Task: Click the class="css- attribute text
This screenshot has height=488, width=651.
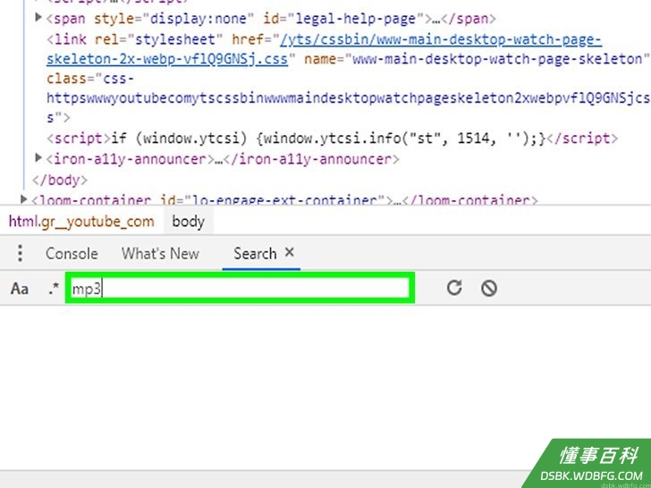Action: click(90, 79)
